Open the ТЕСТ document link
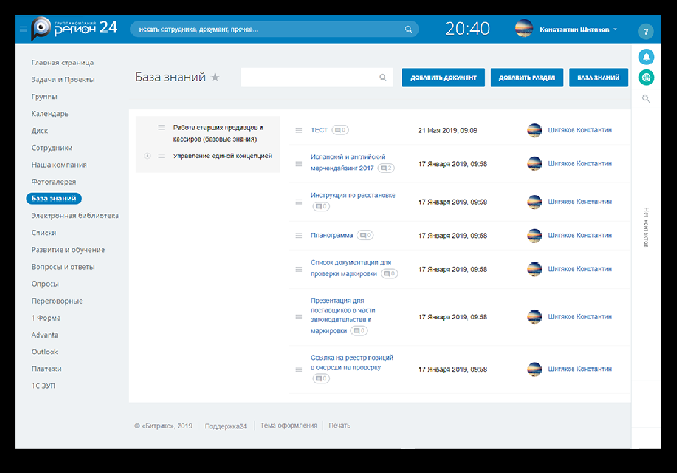The width and height of the screenshot is (677, 473). click(x=319, y=130)
